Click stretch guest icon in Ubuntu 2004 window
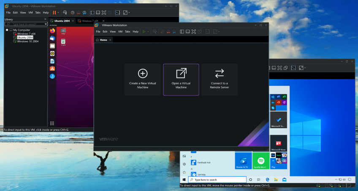 [125, 13]
